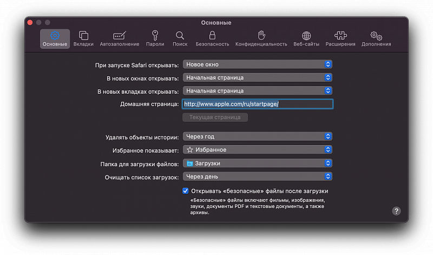433x255 pixels.
Task: Click the homepage URL input field
Action: click(x=258, y=104)
